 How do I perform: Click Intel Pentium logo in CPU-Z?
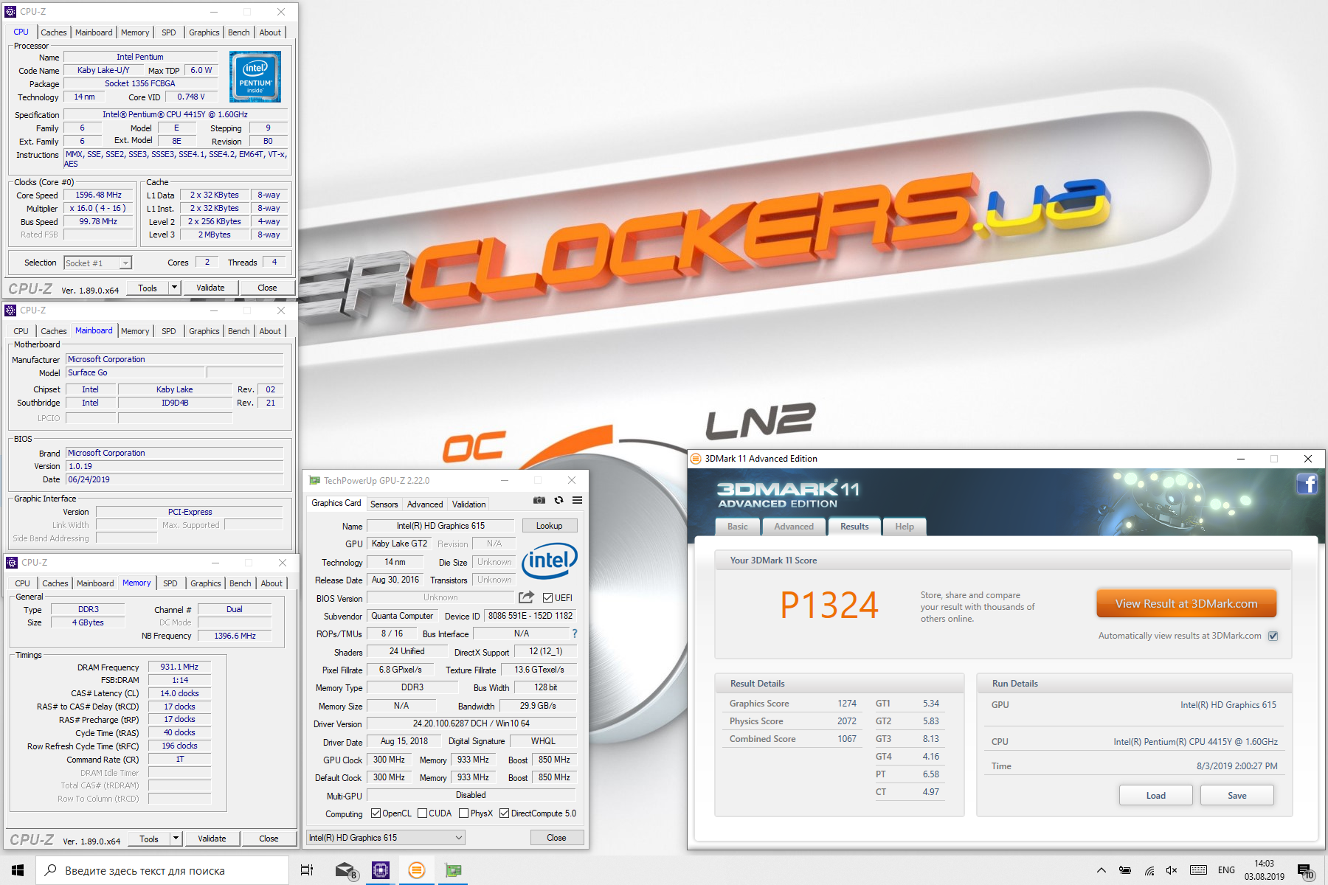pyautogui.click(x=255, y=76)
